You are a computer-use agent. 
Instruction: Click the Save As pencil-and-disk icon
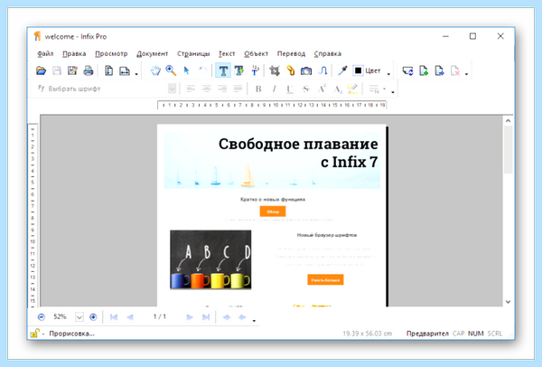coord(72,71)
